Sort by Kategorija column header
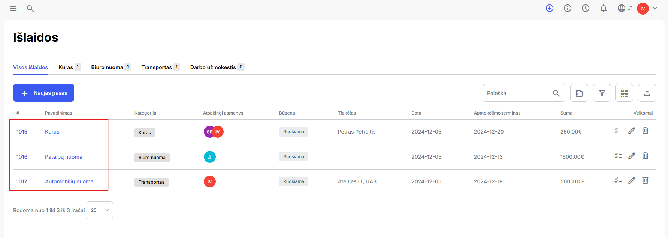 click(x=145, y=113)
